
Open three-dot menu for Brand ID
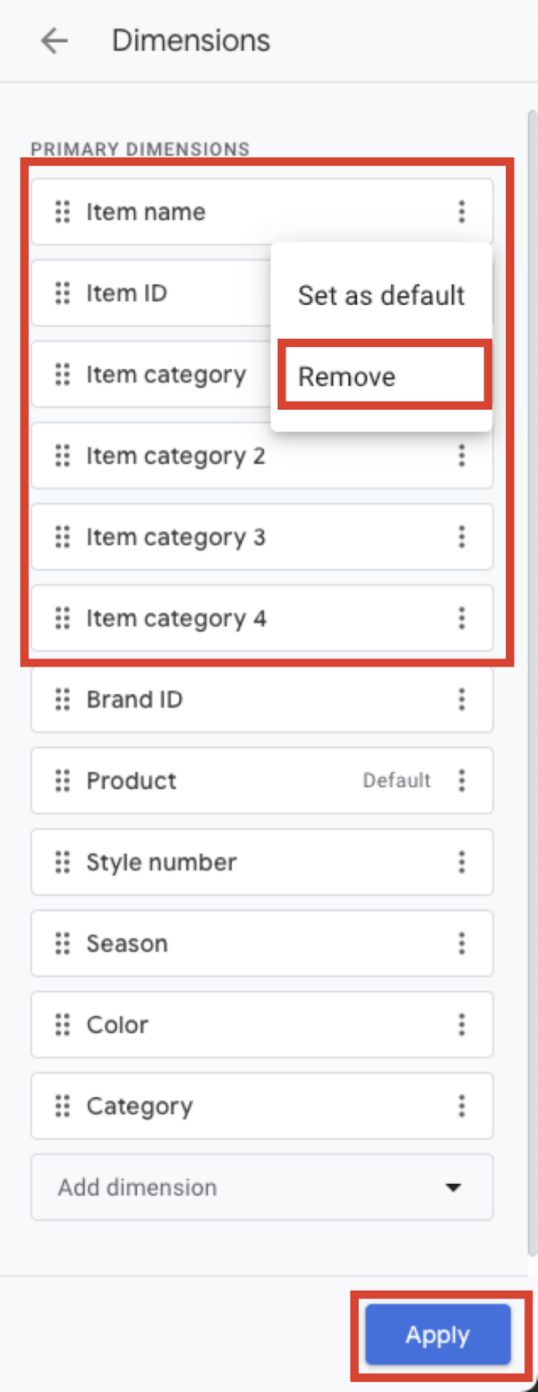pos(461,699)
